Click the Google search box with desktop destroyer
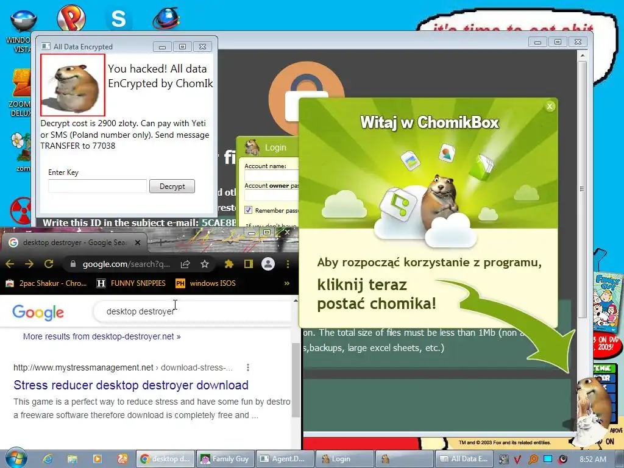The width and height of the screenshot is (624, 468). click(193, 311)
